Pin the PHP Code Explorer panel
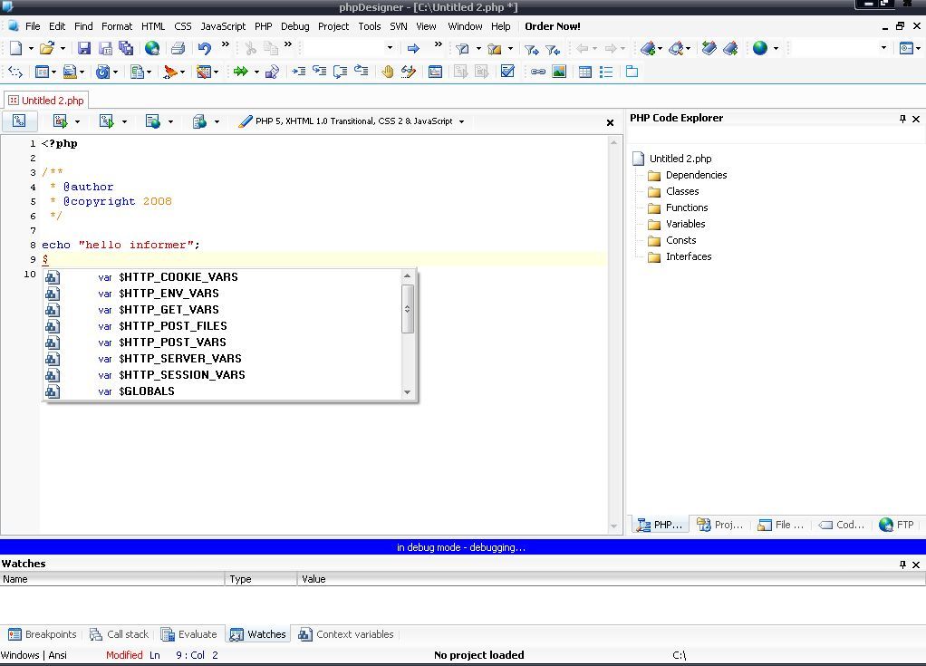 [902, 119]
